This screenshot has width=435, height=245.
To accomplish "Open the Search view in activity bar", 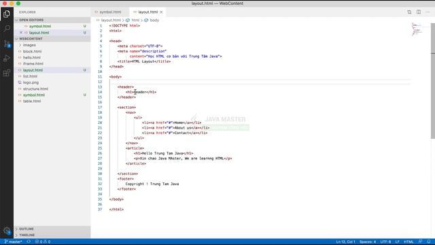I will [x=7, y=29].
